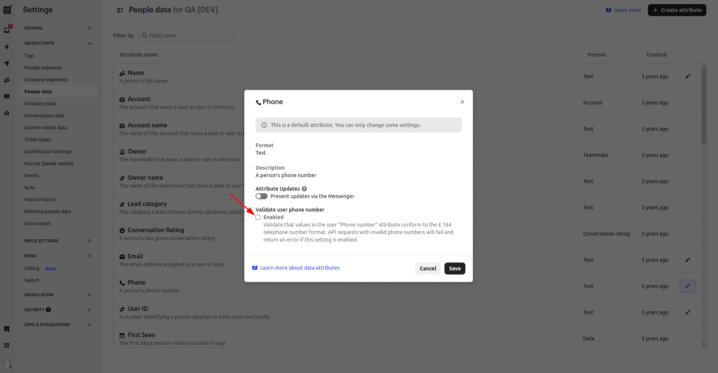Open Deleting people data settings
The height and width of the screenshot is (373, 718).
(x=48, y=211)
